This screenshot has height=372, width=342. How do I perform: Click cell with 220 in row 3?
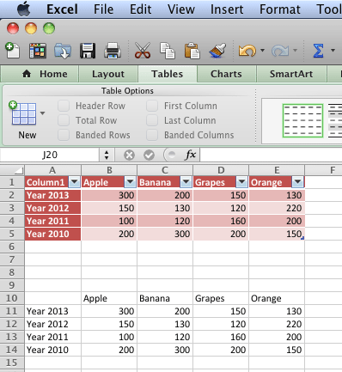point(277,208)
